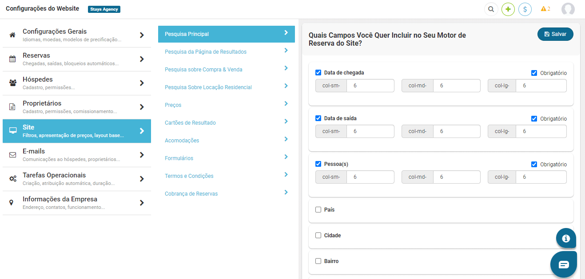Screen dimensions: 585x279
Task: Expand E-mails with its chevron
Action: [x=142, y=155]
